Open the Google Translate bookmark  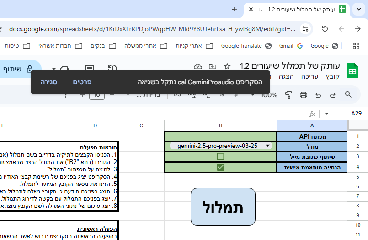[x=246, y=46]
